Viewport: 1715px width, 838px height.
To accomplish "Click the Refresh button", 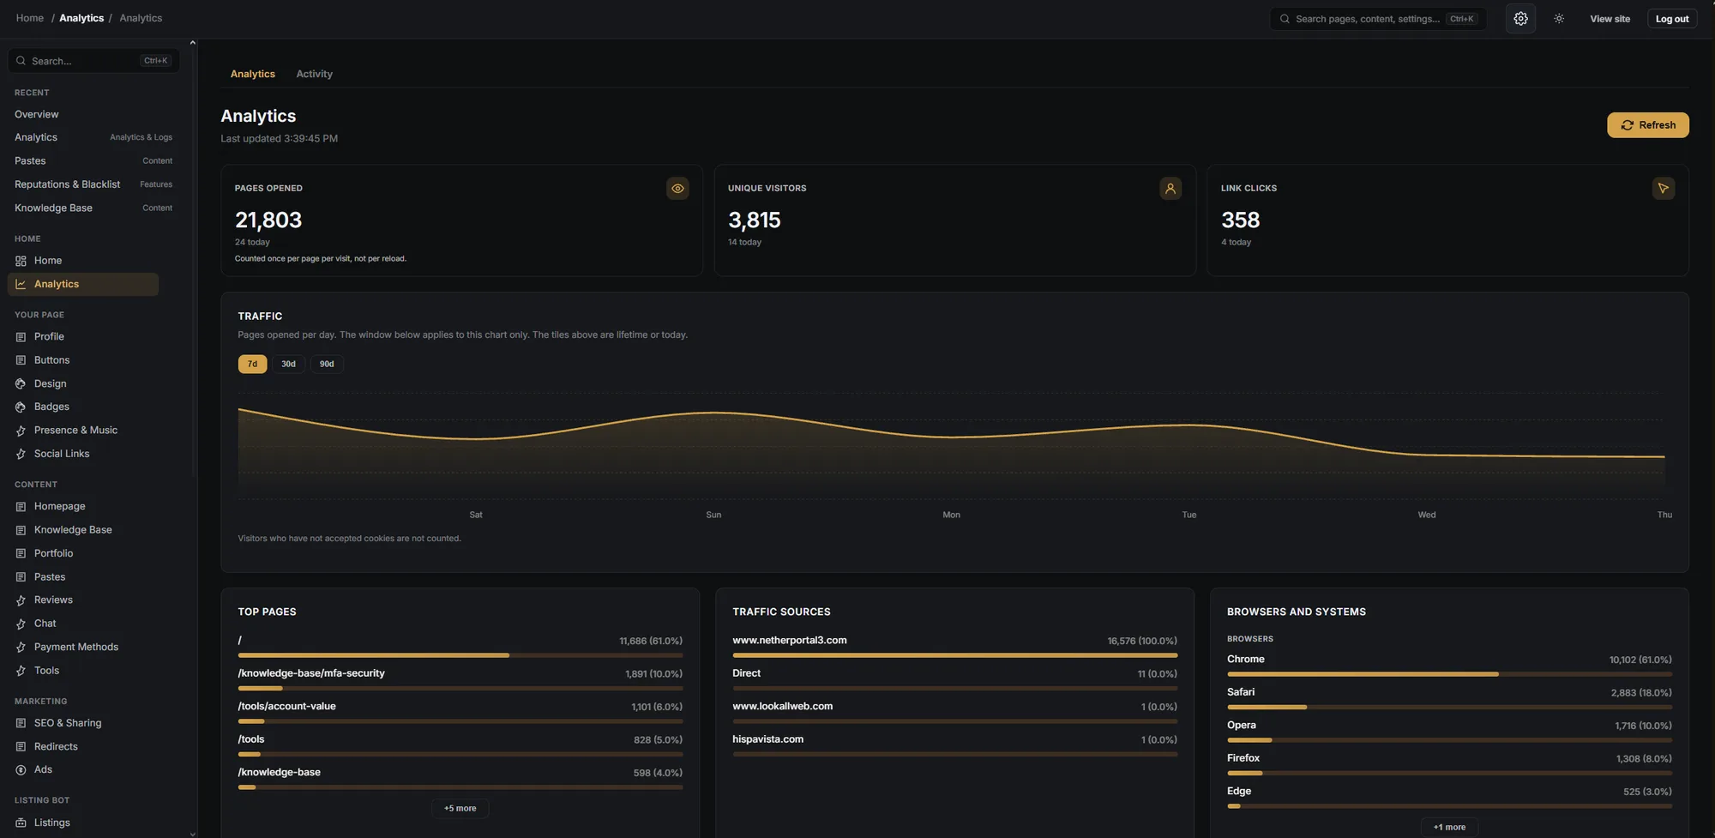I will click(1648, 125).
